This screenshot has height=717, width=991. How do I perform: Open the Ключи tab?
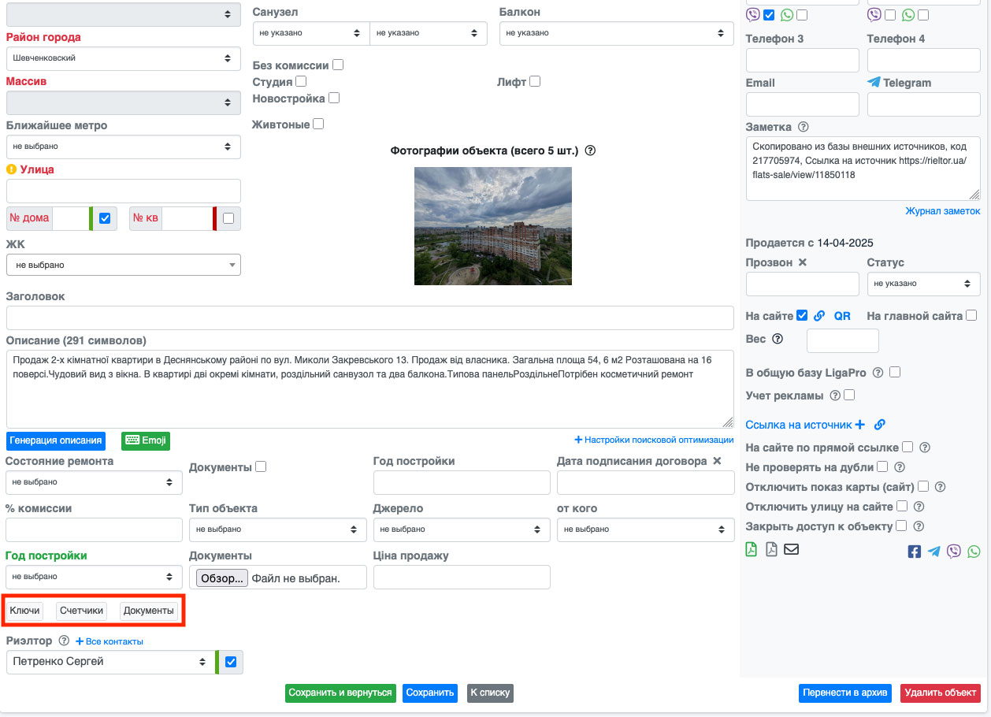24,611
